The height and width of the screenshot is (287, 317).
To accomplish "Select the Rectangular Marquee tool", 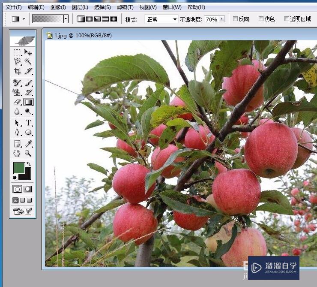I will pos(17,52).
